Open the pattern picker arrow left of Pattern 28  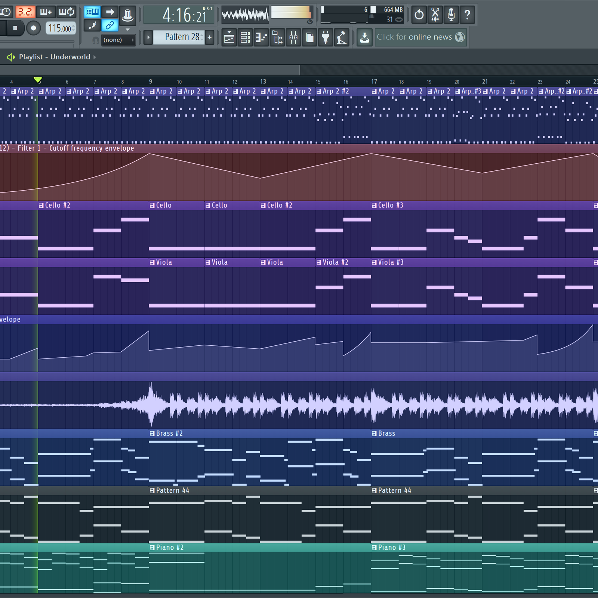[x=148, y=37]
